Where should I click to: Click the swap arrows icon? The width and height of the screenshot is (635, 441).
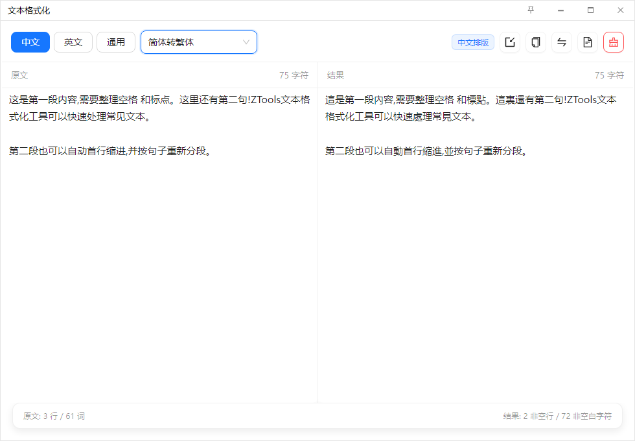[x=562, y=42]
